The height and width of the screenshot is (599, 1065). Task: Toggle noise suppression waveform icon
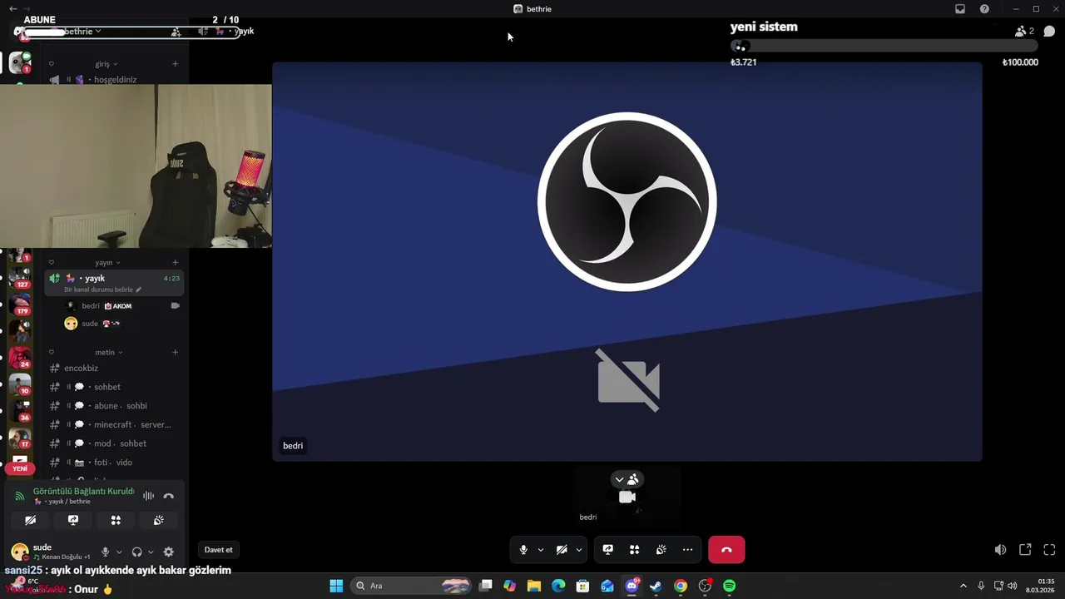tap(148, 496)
